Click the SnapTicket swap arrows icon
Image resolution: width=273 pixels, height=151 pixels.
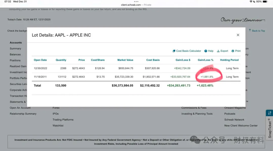[269, 113]
